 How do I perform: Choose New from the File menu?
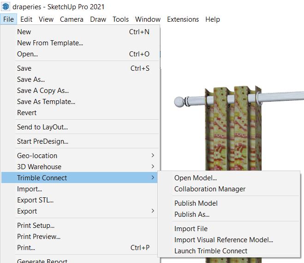click(80, 31)
